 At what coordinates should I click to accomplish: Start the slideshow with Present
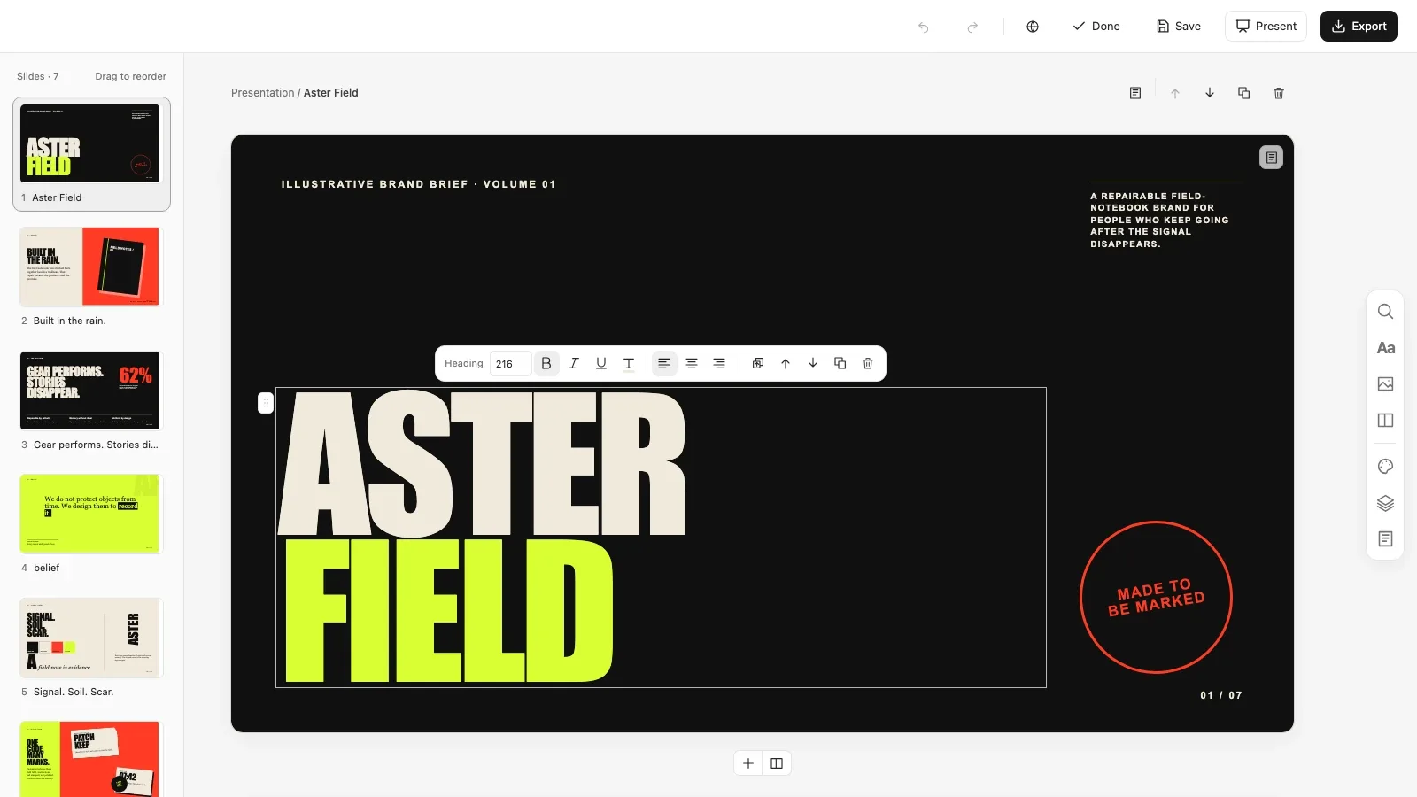[x=1266, y=27]
